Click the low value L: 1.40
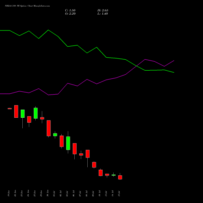 [103, 14]
